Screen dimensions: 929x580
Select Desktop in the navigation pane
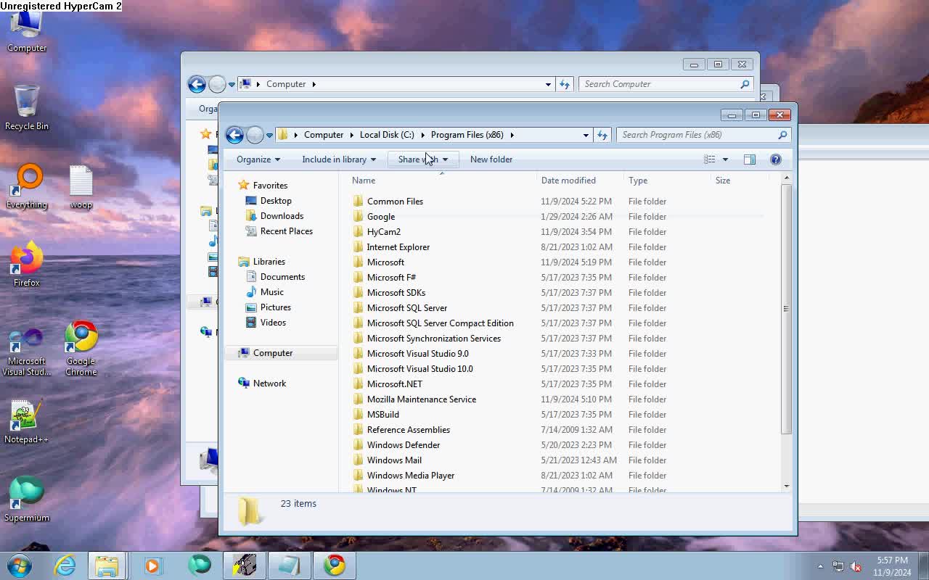[276, 201]
